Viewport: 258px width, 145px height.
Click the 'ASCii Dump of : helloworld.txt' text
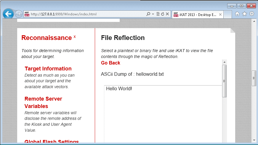(x=132, y=74)
